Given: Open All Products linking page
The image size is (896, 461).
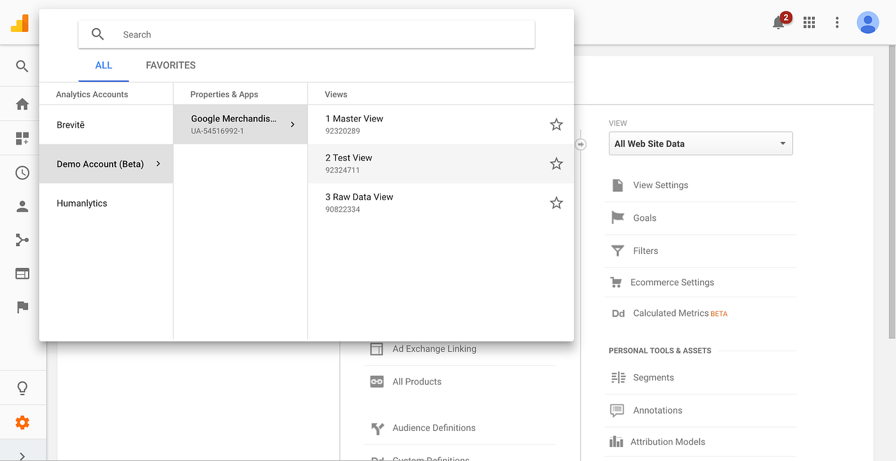Looking at the screenshot, I should coord(417,381).
